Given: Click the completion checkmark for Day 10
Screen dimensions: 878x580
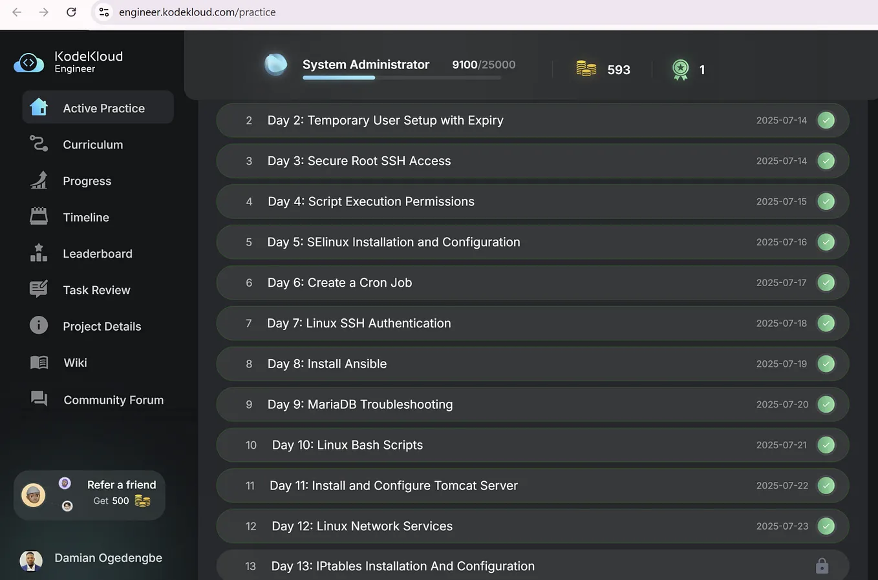Looking at the screenshot, I should 826,444.
